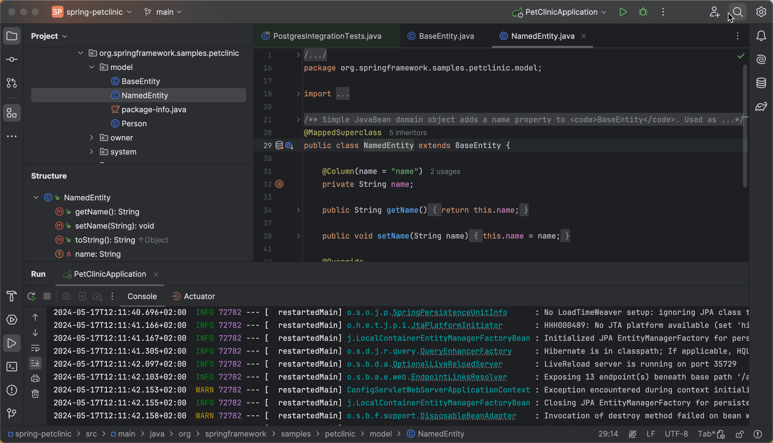
Task: Click the 5 inheritors link
Action: coord(408,132)
